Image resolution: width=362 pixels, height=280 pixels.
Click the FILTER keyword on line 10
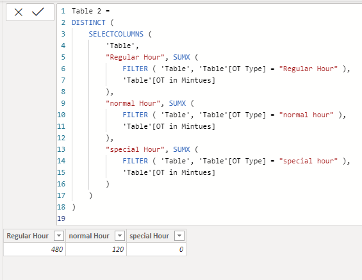[x=135, y=115]
